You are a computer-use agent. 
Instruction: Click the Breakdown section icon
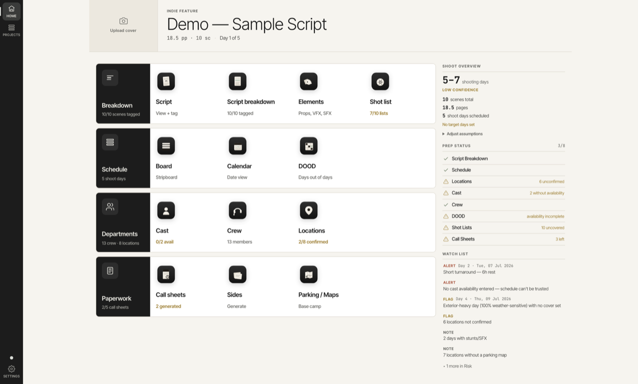pyautogui.click(x=110, y=78)
